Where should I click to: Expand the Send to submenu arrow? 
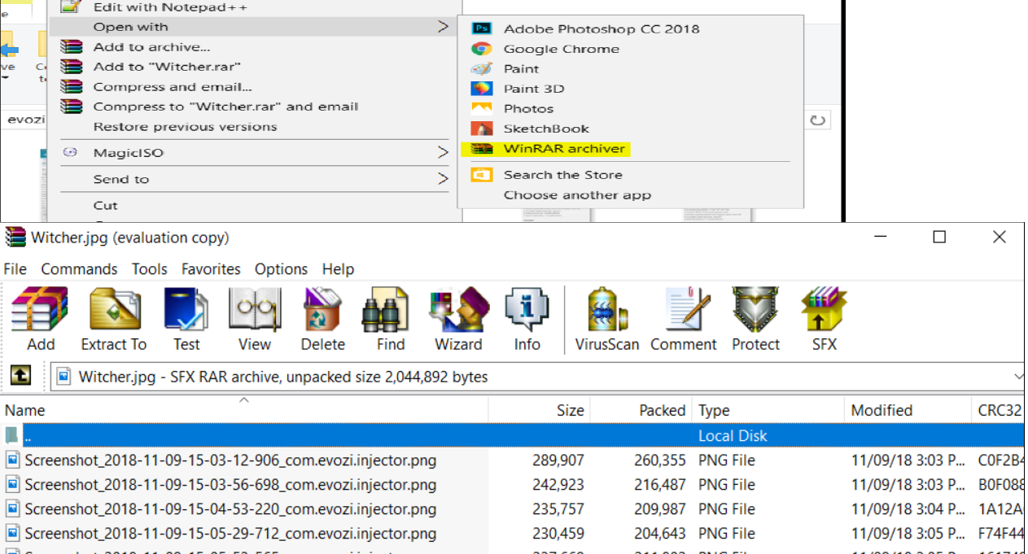coord(443,179)
